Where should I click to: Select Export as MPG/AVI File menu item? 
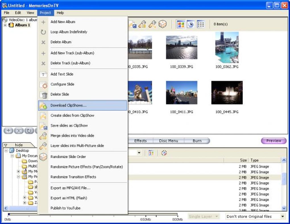coord(82,188)
